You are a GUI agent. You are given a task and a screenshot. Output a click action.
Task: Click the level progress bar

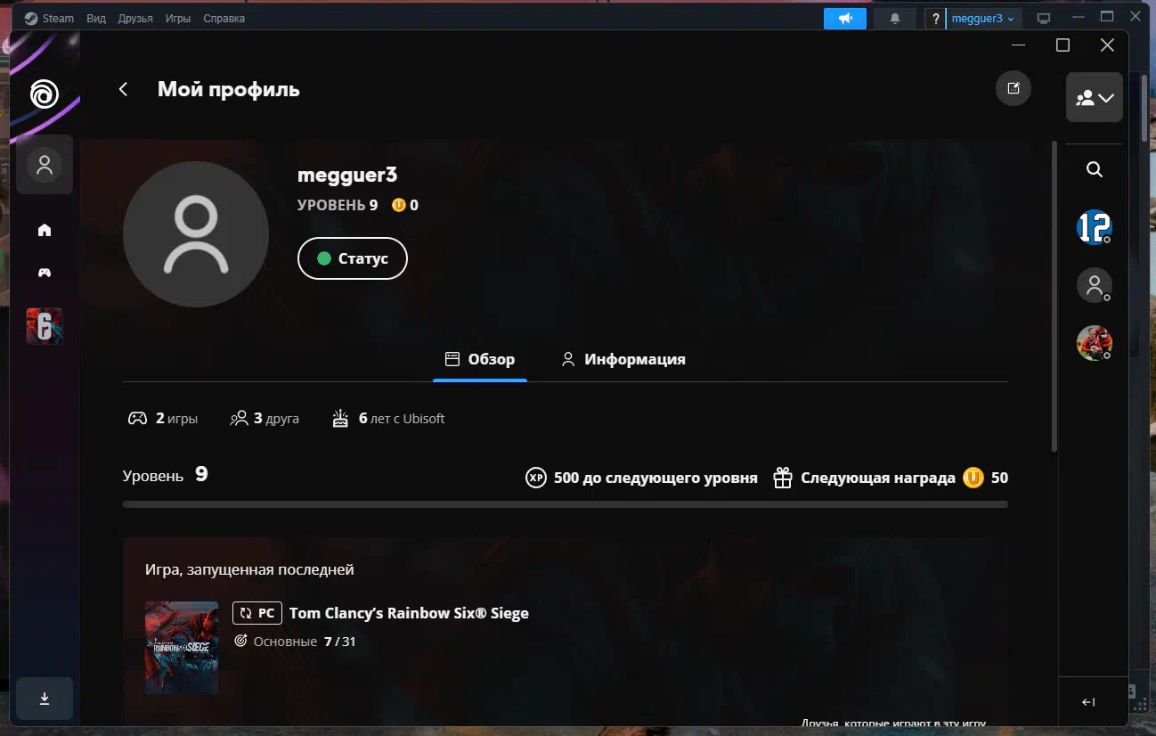(566, 504)
